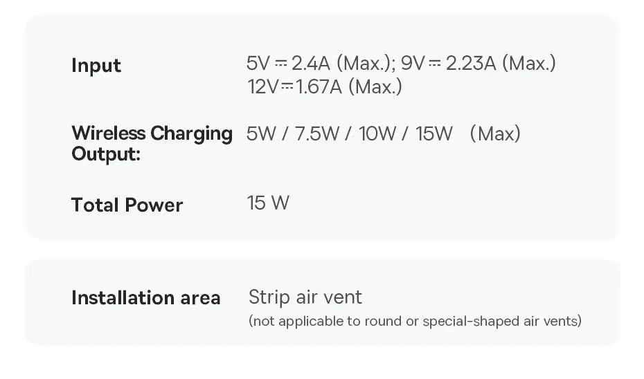Click the Wireless Charging label text

(x=152, y=133)
